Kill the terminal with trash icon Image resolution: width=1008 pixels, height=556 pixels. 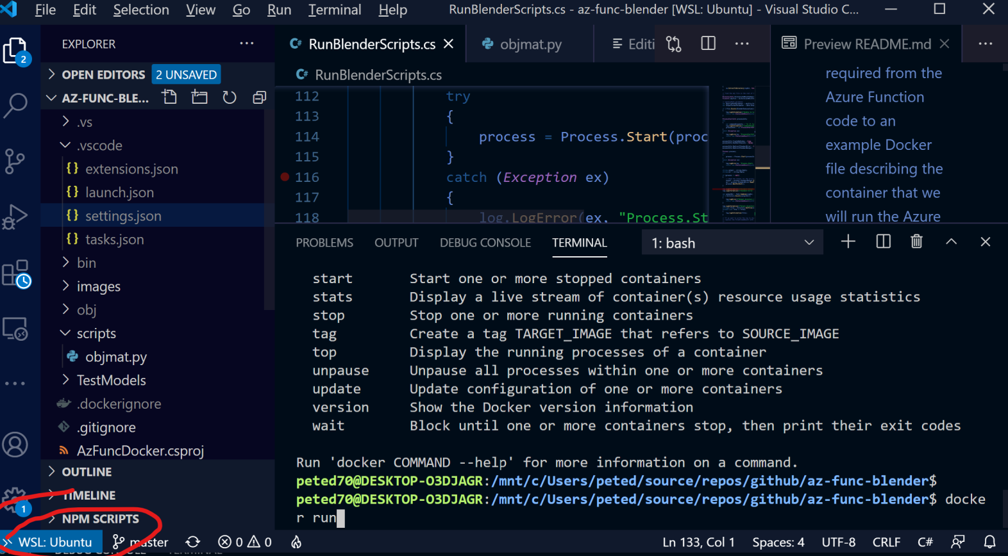[x=917, y=241]
